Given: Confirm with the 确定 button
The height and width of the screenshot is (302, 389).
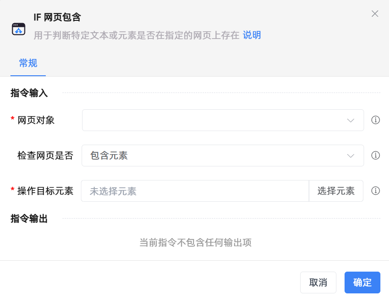Looking at the screenshot, I should (362, 283).
